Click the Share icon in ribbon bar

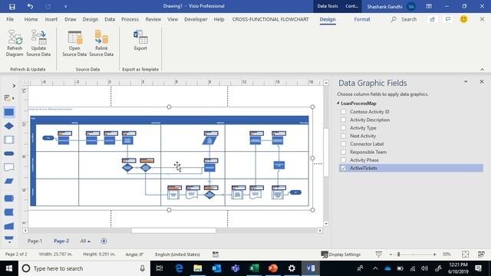[x=432, y=19]
